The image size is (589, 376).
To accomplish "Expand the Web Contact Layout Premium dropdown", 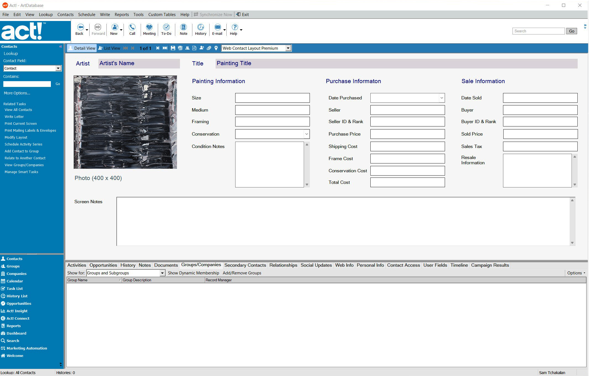I will pos(289,48).
